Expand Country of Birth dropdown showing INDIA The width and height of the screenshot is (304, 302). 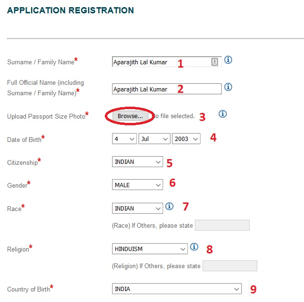pos(177,289)
